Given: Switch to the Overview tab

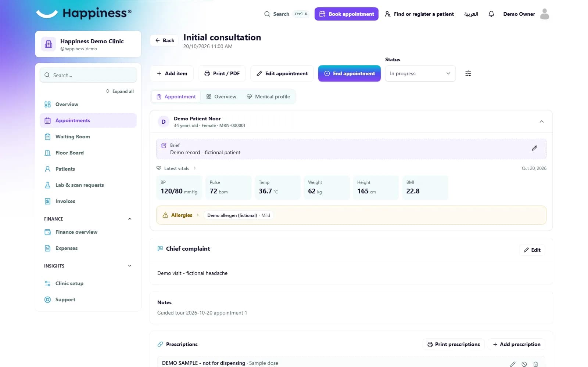Looking at the screenshot, I should click(x=221, y=97).
